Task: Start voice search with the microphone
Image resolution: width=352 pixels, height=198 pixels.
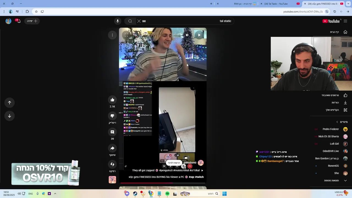Action: 118,21
